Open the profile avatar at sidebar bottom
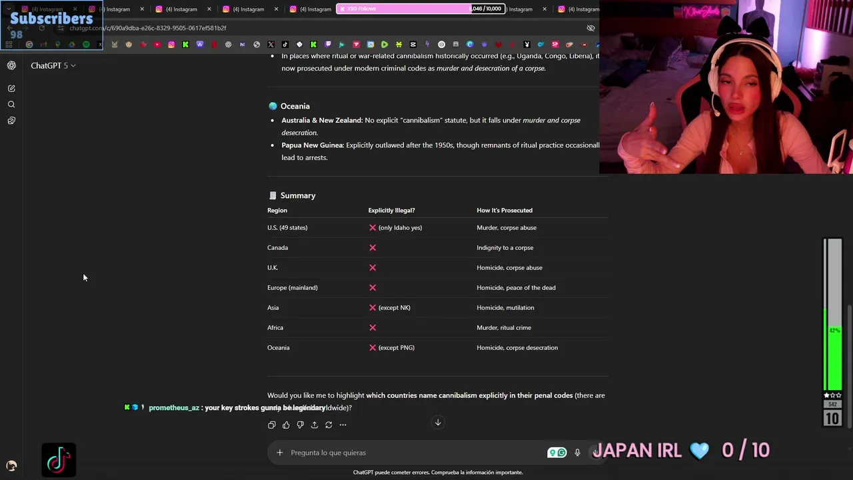This screenshot has width=853, height=480. tap(11, 465)
